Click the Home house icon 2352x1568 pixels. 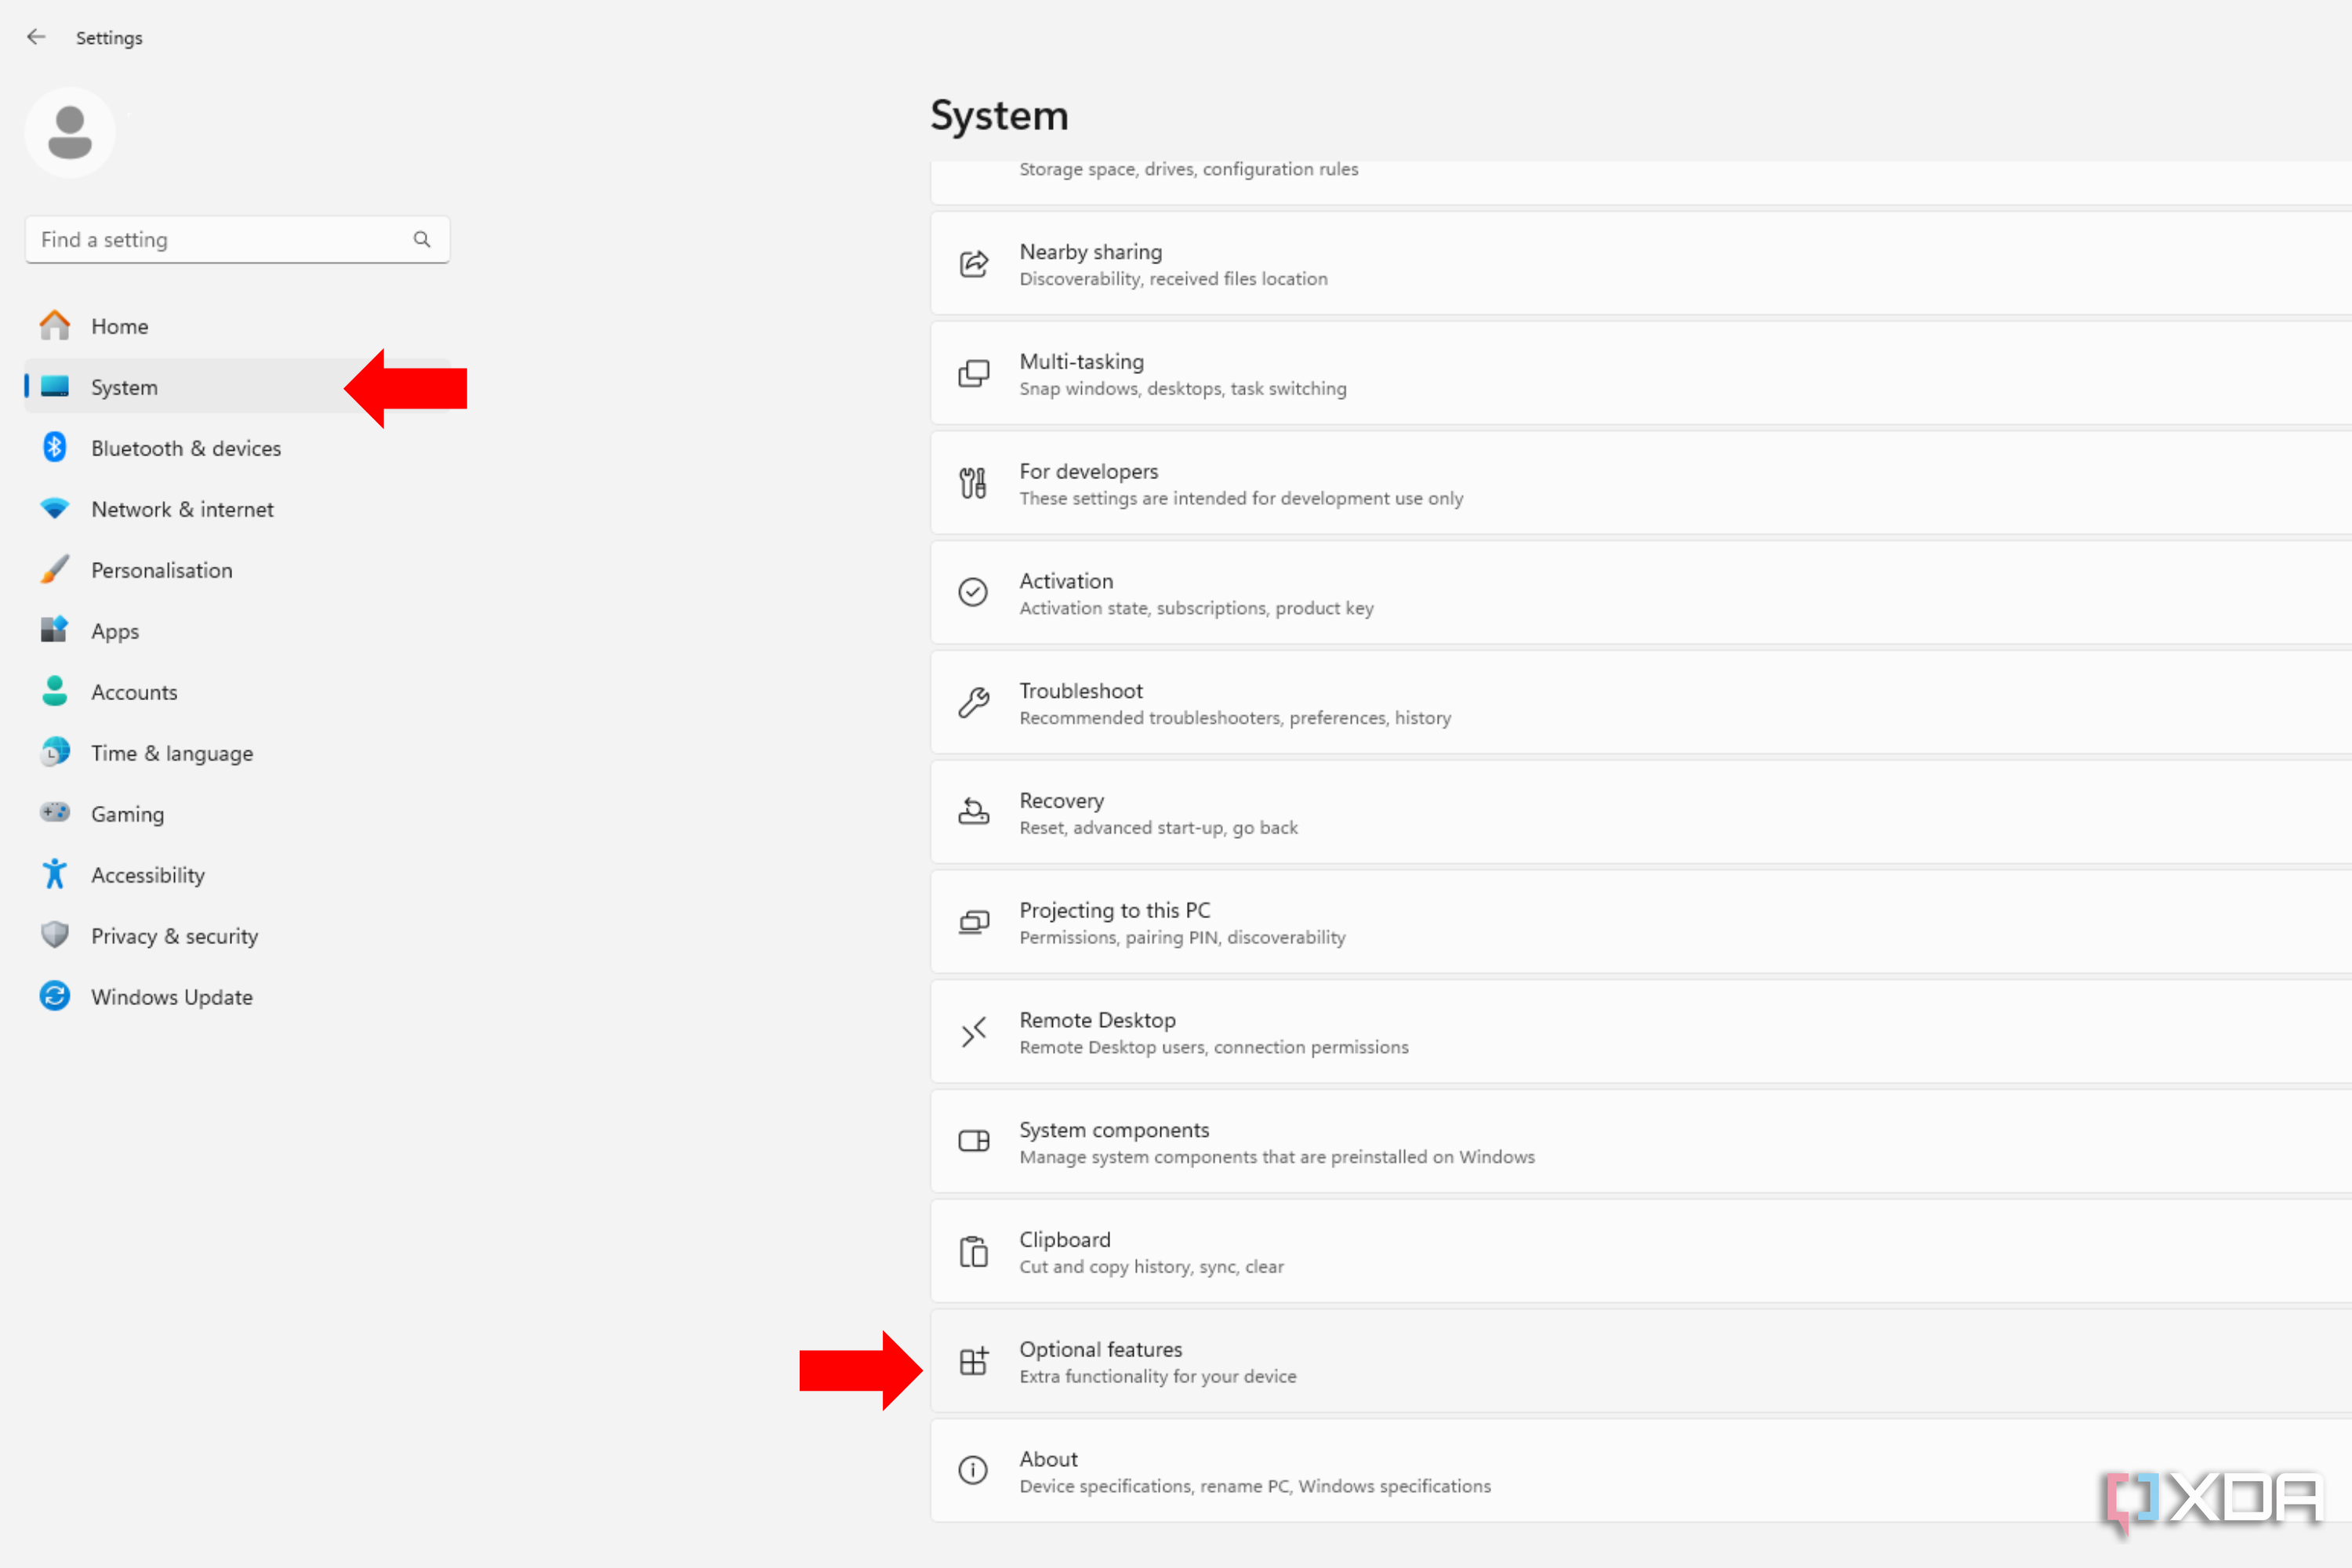54,325
